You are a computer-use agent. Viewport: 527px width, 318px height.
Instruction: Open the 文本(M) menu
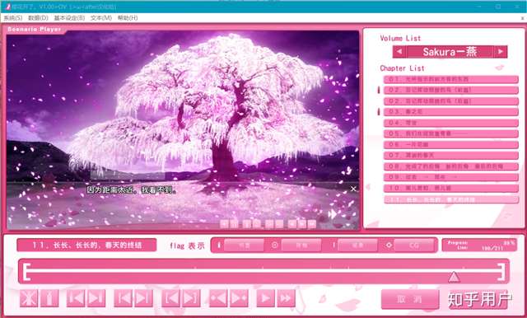coord(100,18)
